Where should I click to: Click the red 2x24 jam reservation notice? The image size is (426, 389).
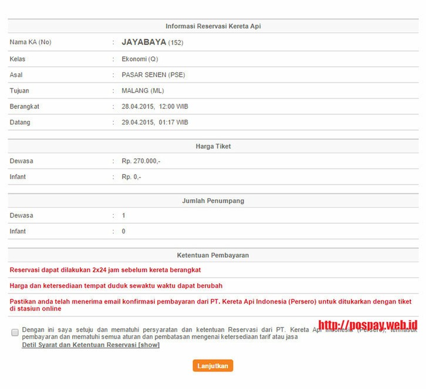coord(105,270)
